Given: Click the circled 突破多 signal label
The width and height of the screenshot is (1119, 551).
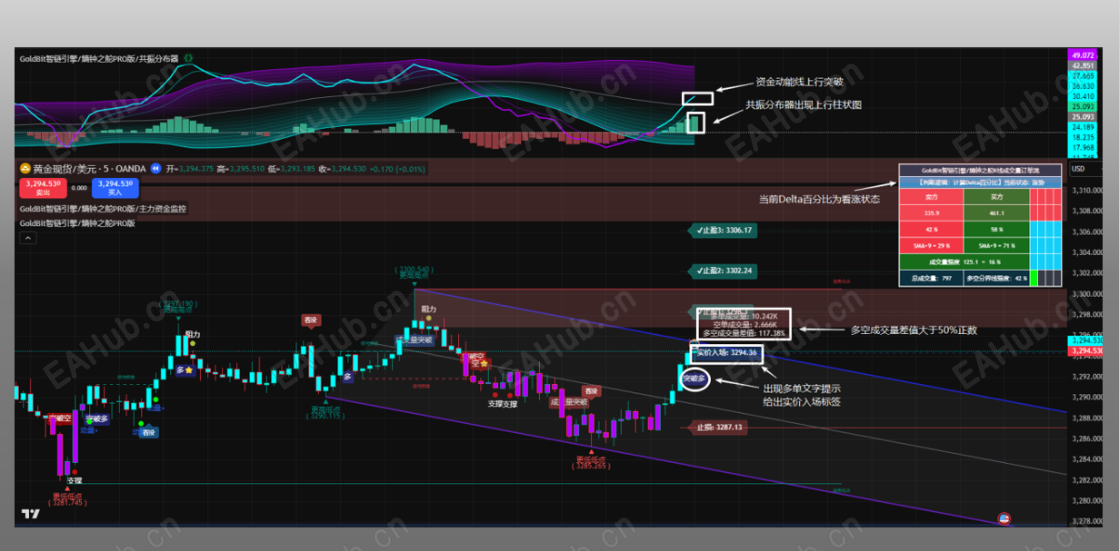Looking at the screenshot, I should pyautogui.click(x=694, y=378).
